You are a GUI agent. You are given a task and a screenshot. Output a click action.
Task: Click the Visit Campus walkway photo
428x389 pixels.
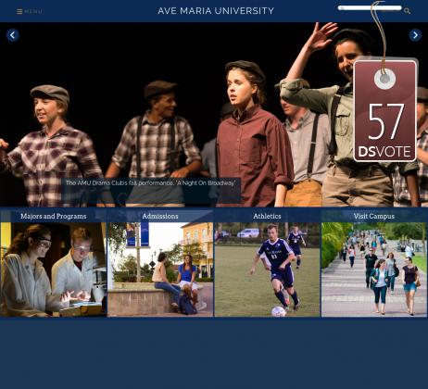pyautogui.click(x=374, y=270)
